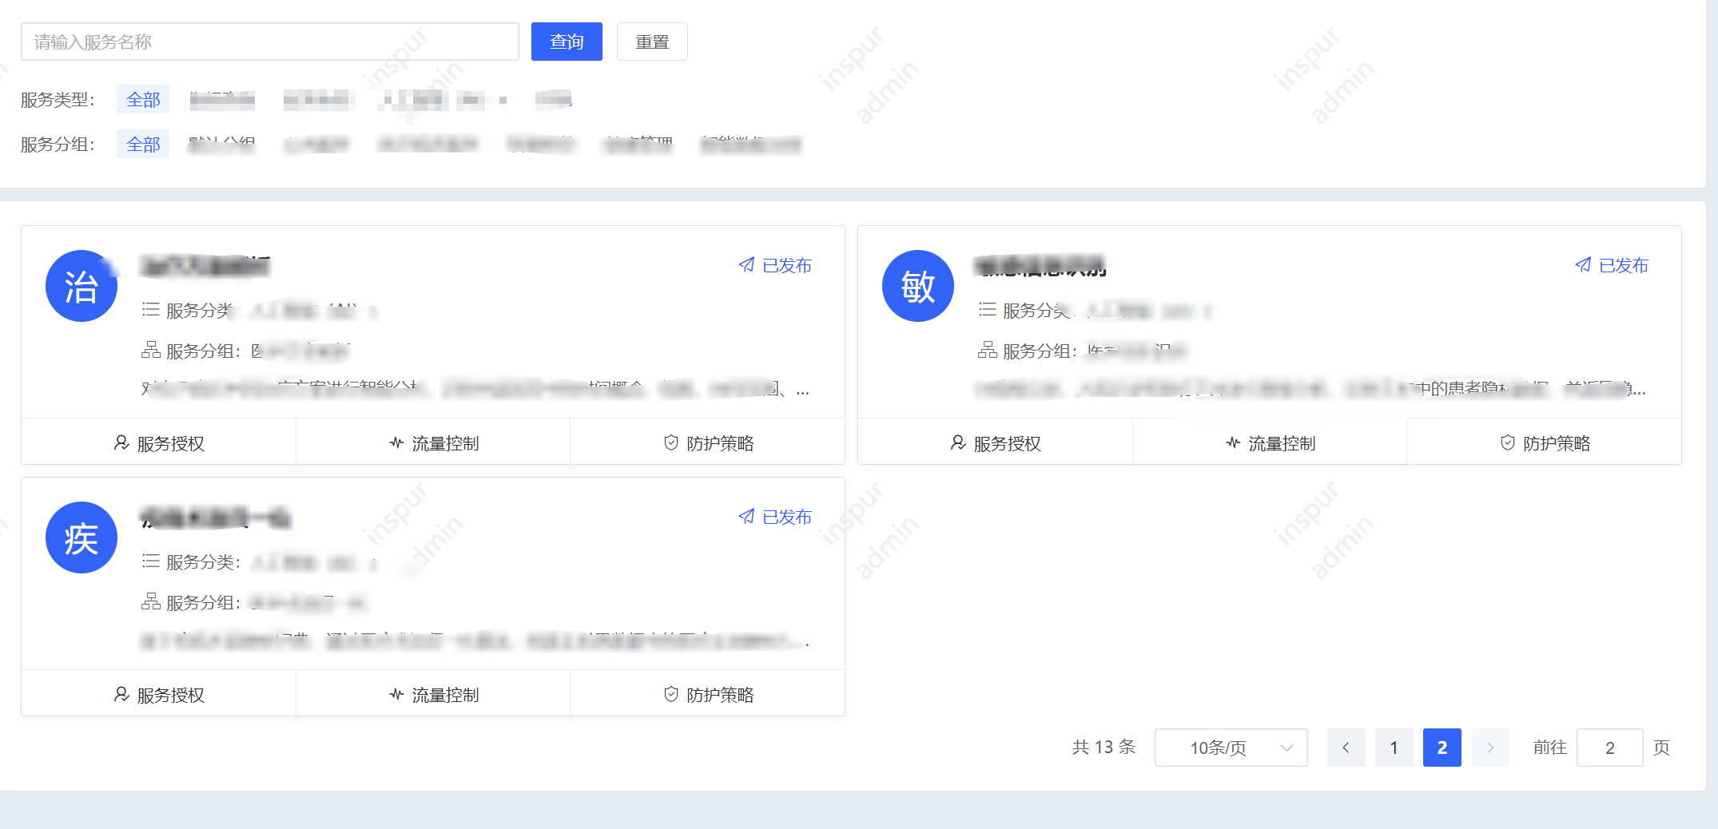Open 流量控制 on the 敏 card

coord(1271,443)
